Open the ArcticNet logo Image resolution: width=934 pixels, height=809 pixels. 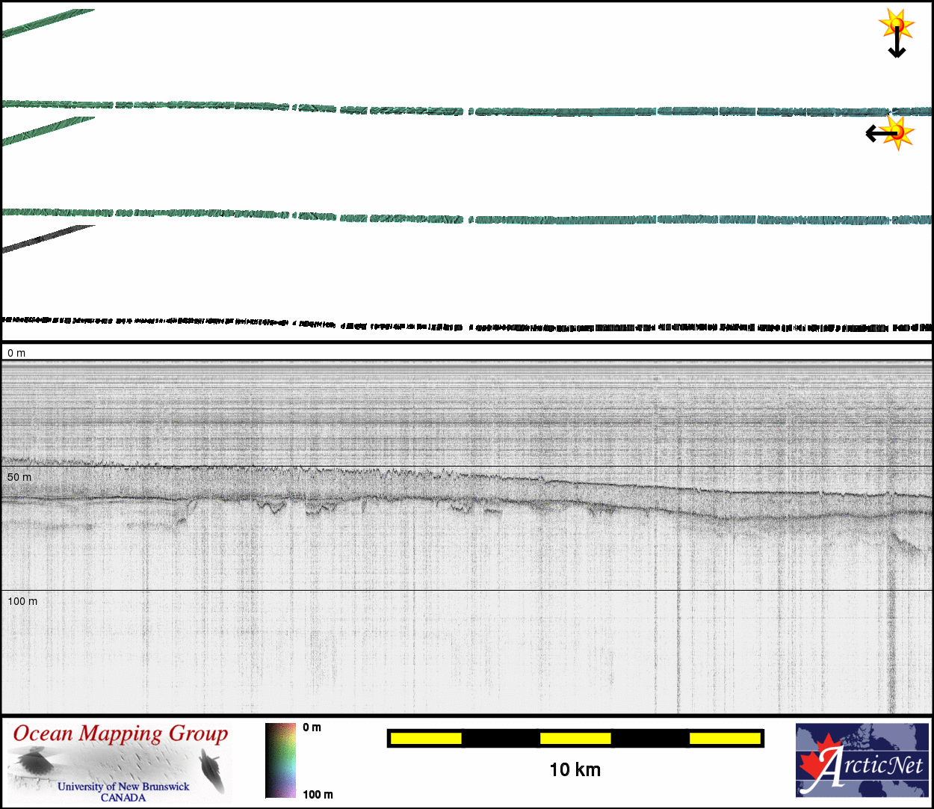862,760
